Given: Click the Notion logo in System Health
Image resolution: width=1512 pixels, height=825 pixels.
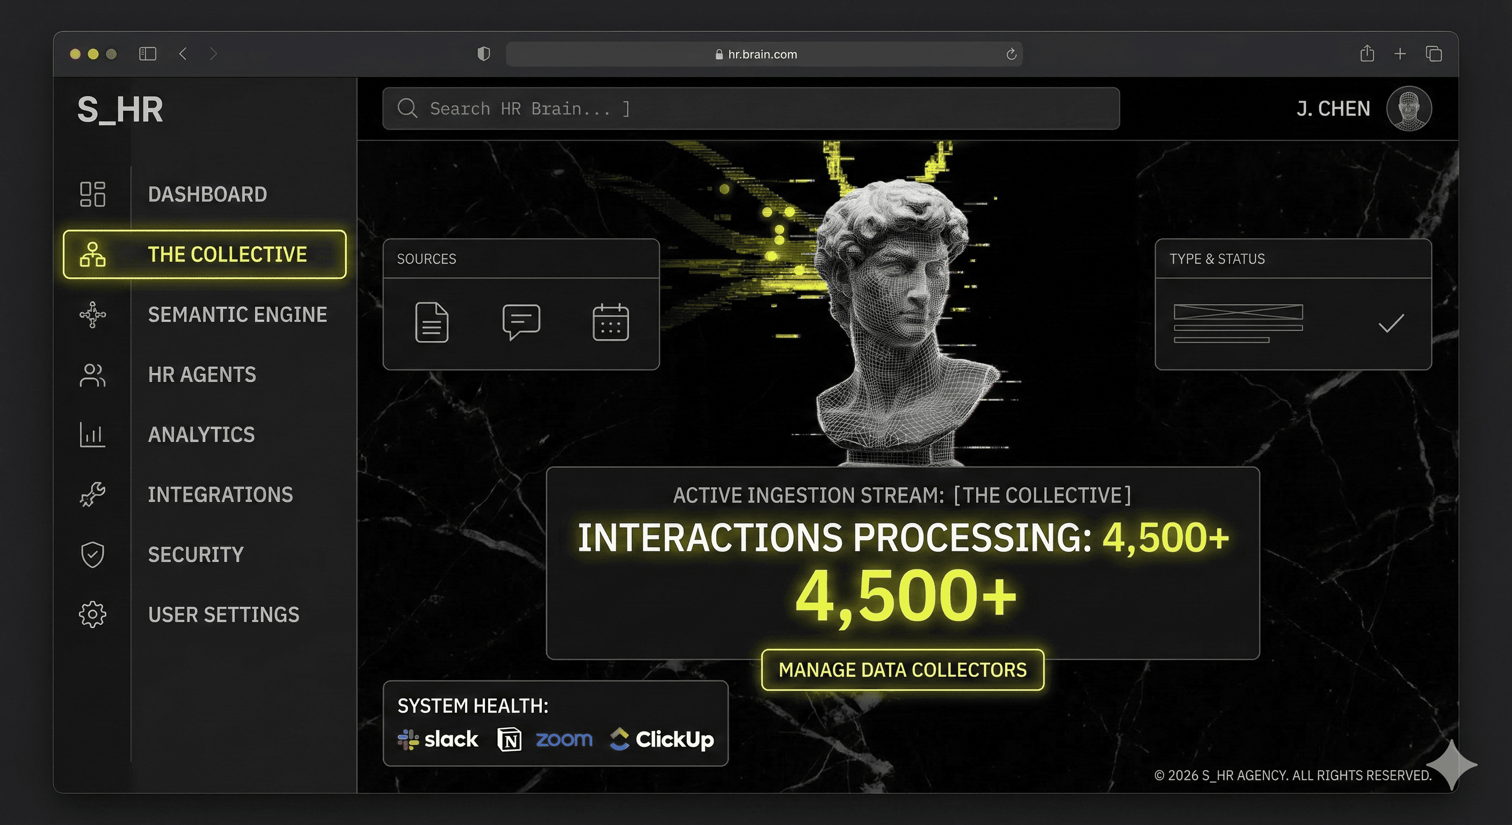Looking at the screenshot, I should (x=509, y=739).
